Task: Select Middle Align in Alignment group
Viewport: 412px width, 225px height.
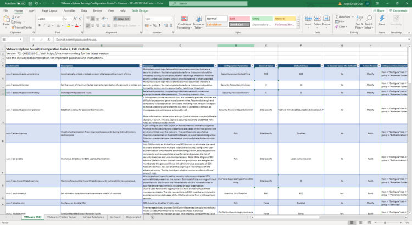Action: 93,19
